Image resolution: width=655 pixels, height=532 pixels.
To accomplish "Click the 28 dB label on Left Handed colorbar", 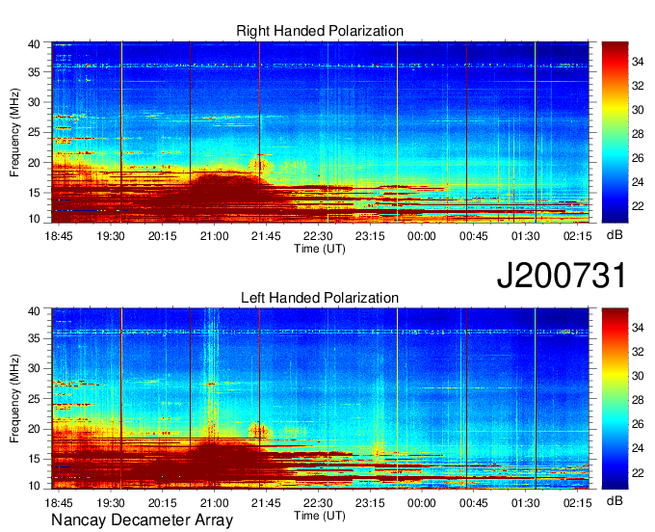I will click(x=638, y=400).
